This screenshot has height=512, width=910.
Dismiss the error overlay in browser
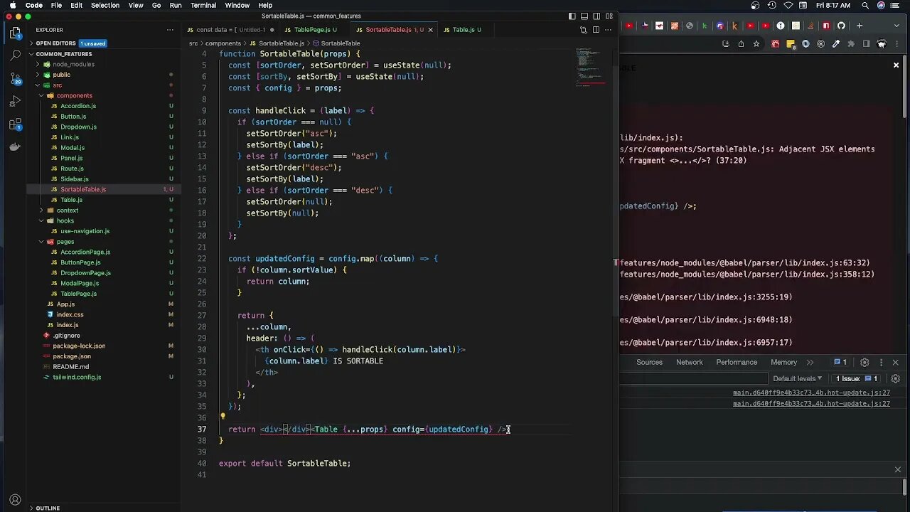(x=896, y=65)
